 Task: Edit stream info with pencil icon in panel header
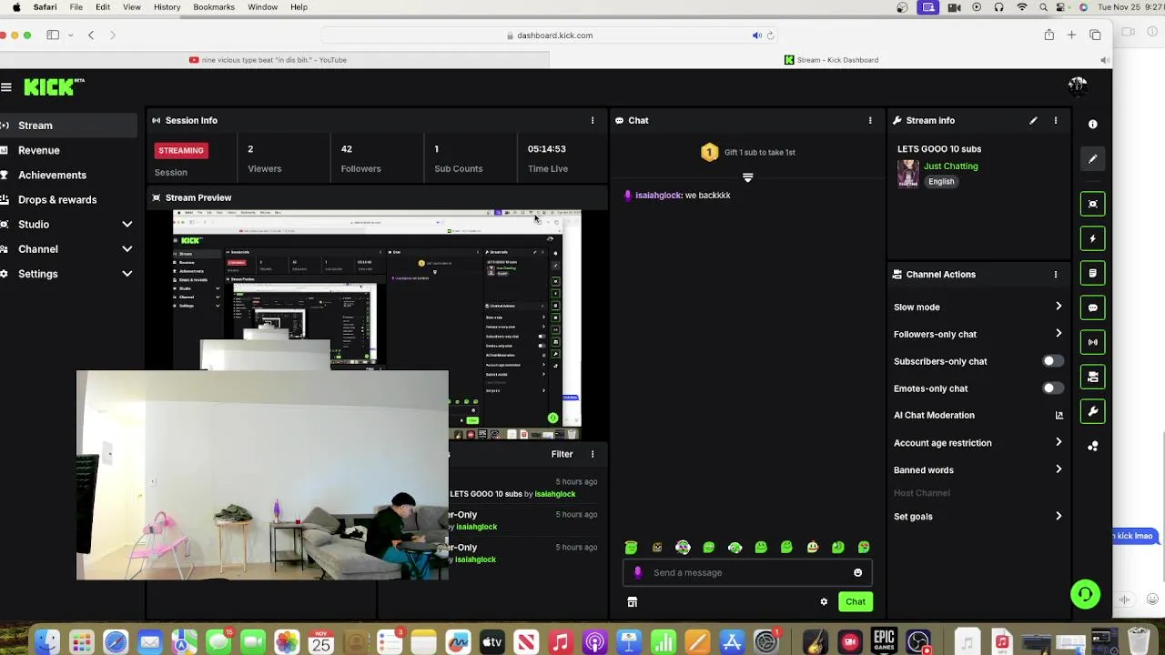[x=1033, y=120]
